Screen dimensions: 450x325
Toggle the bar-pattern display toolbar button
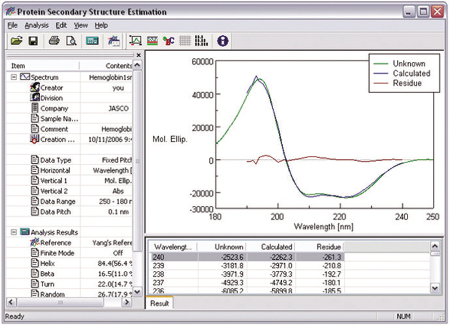coord(201,41)
